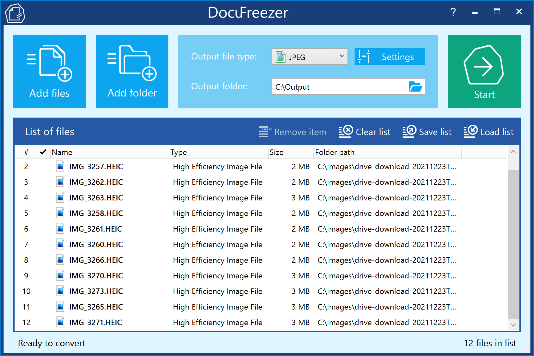Click the Add files icon button

(x=50, y=71)
